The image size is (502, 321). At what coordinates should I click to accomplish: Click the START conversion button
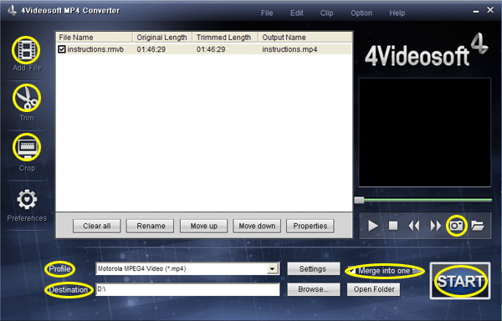tap(460, 281)
